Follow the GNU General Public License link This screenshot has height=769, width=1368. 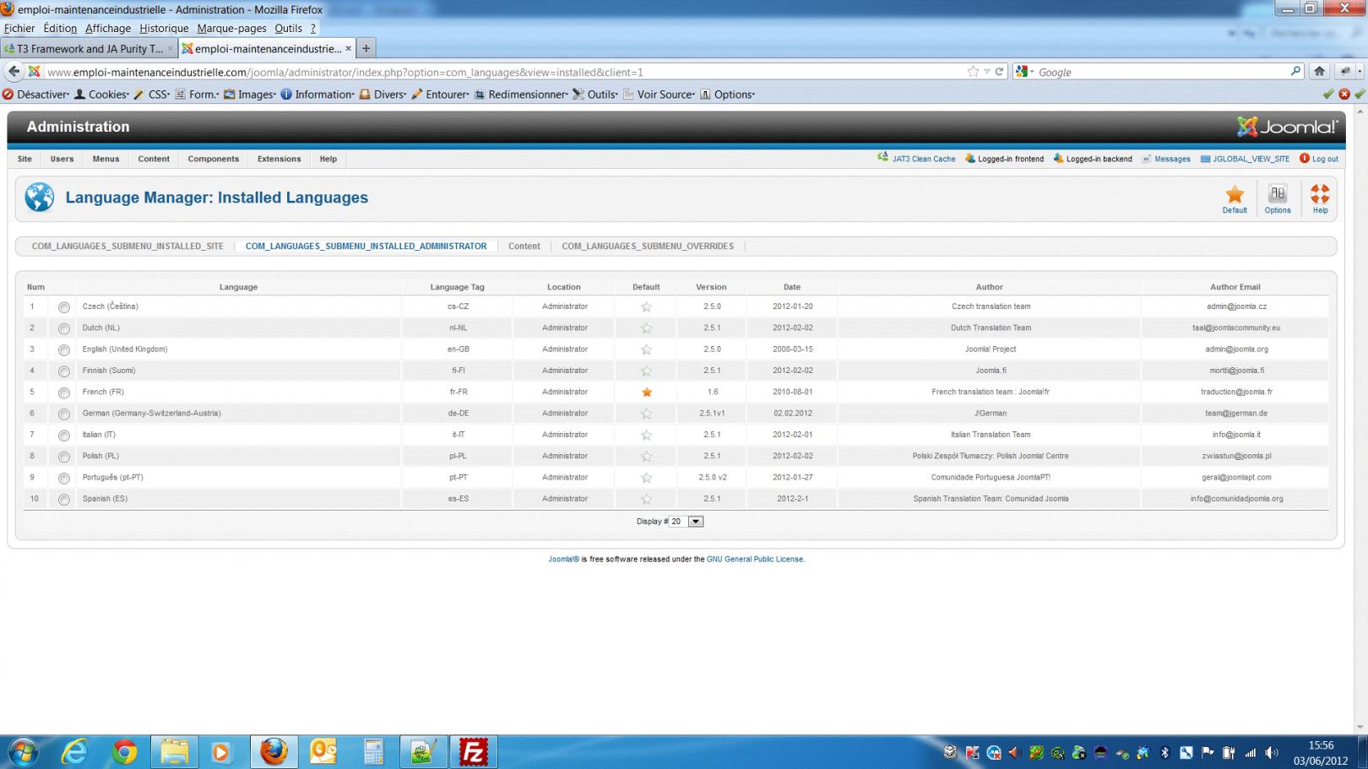point(755,559)
